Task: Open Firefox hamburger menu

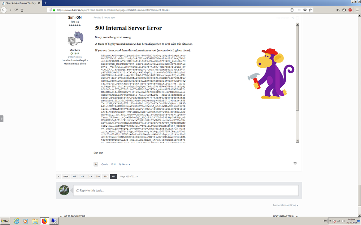Action: coord(357,10)
